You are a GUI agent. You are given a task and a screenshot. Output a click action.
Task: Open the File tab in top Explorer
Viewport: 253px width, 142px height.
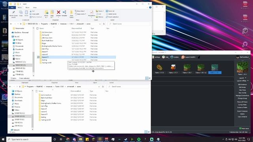click(12, 7)
